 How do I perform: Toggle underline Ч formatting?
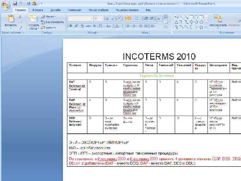[82, 26]
